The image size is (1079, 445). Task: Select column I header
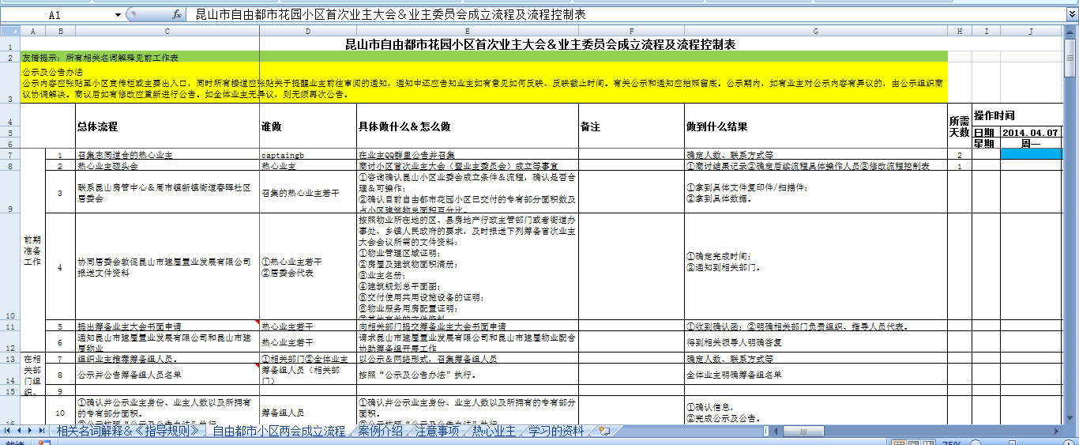(986, 31)
